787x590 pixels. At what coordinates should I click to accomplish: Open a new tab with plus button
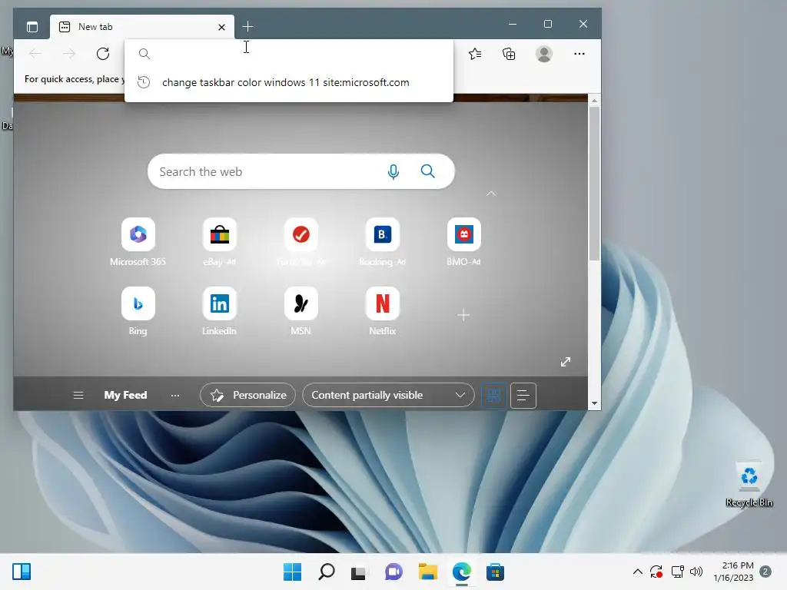[248, 27]
